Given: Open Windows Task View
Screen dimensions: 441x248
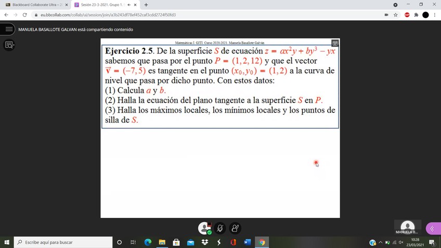Looking at the screenshot, I should pyautogui.click(x=133, y=242).
